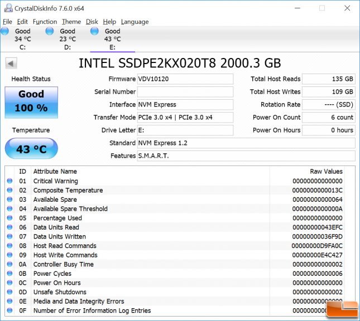Screen dimensions: 360x321
Task: Open the Function menu
Action: [45, 22]
